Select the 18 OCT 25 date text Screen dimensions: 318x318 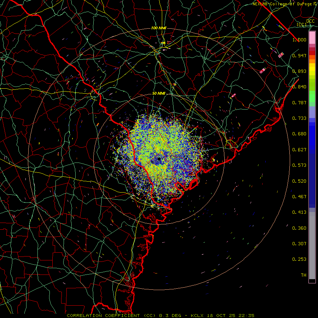point(221,316)
